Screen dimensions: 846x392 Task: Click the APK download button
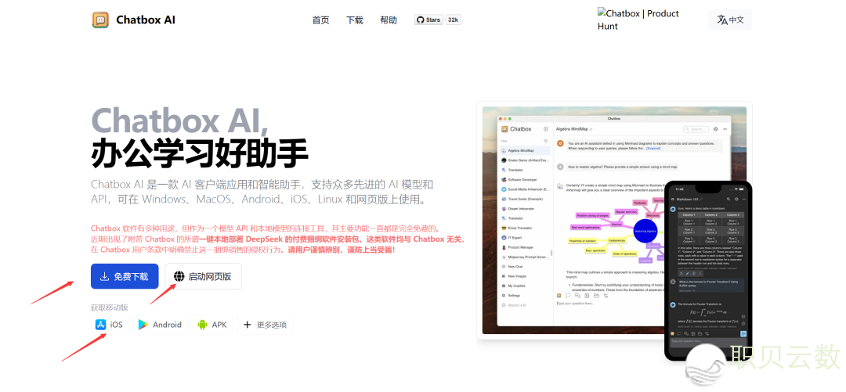pyautogui.click(x=212, y=325)
